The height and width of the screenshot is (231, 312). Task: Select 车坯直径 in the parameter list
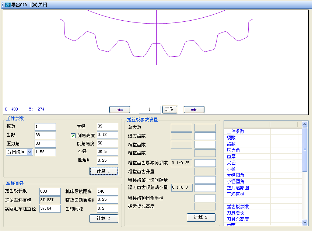point(236,194)
